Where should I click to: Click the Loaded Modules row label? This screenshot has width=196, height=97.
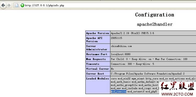[97, 79]
